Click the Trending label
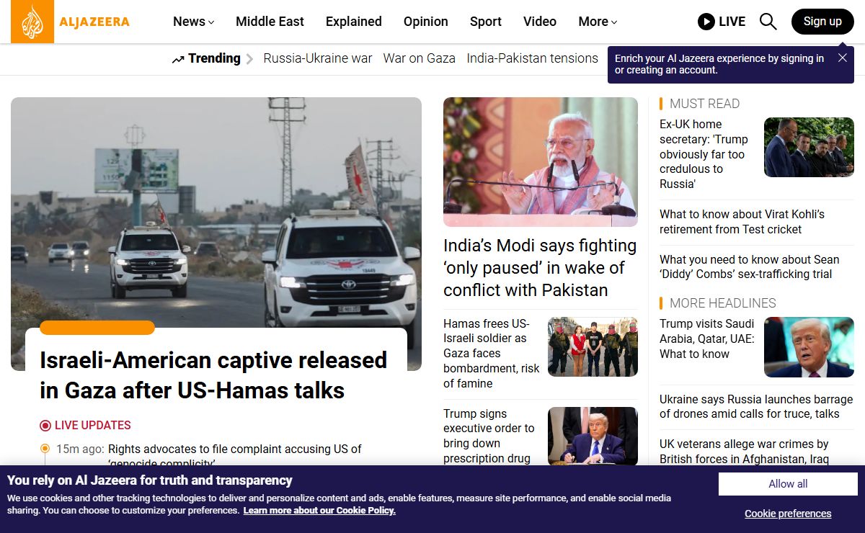 (214, 58)
